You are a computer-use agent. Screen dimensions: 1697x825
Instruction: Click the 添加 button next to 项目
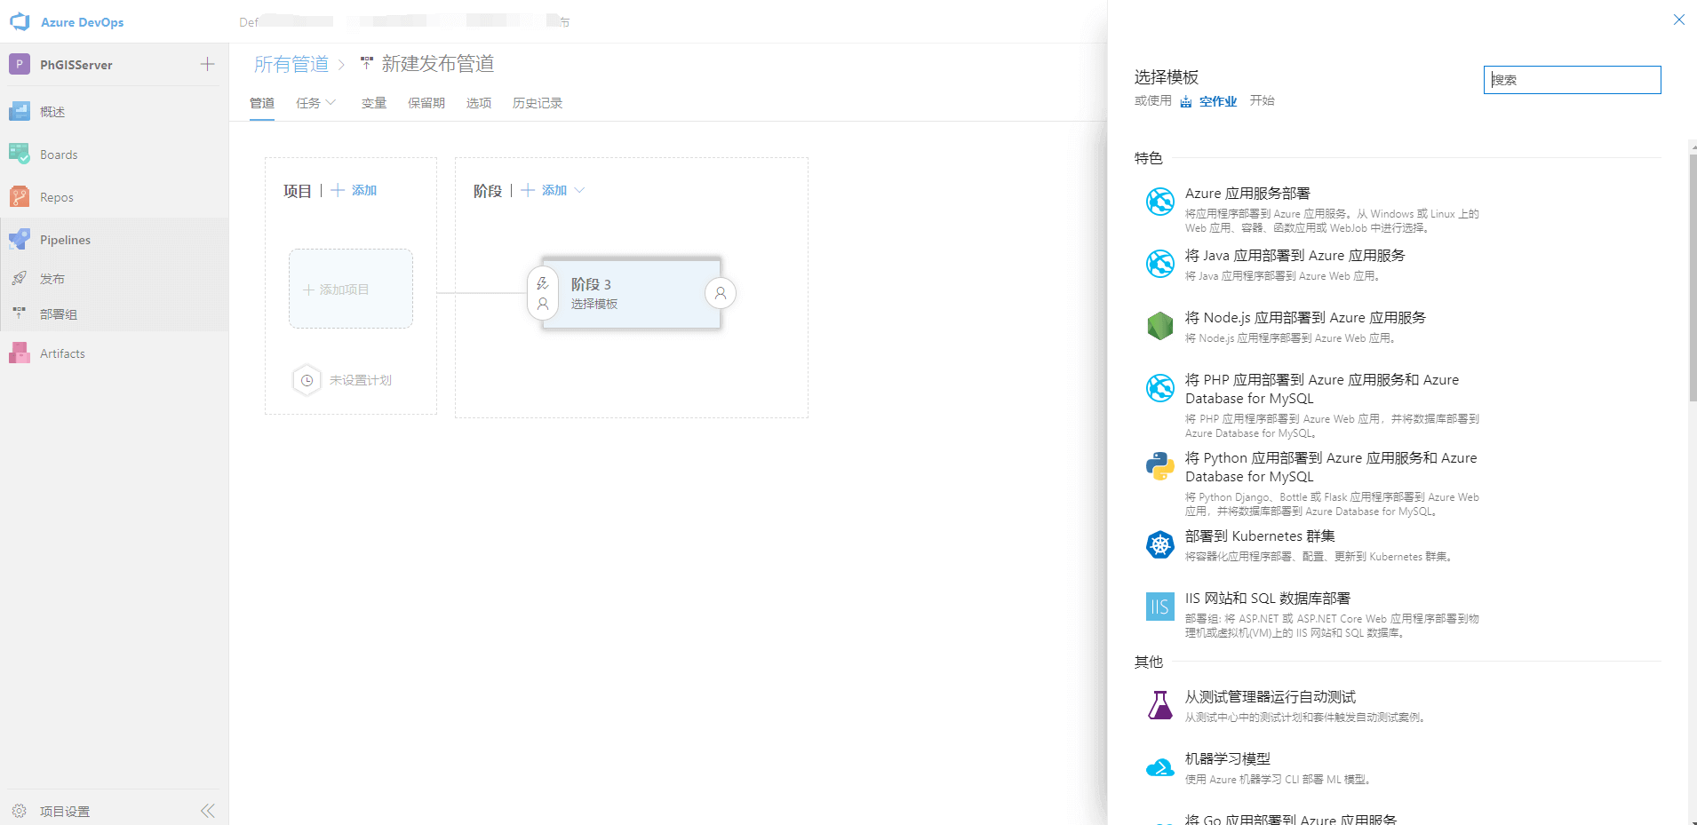coord(355,190)
